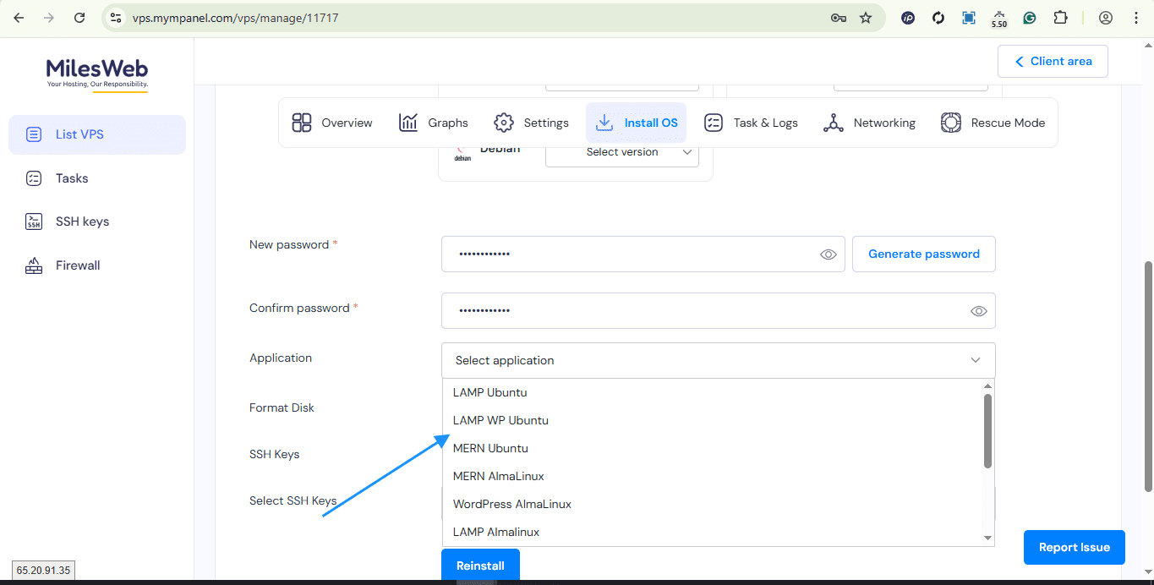This screenshot has width=1154, height=585.
Task: Click the Rescue Mode lifebuoy icon
Action: click(x=951, y=123)
